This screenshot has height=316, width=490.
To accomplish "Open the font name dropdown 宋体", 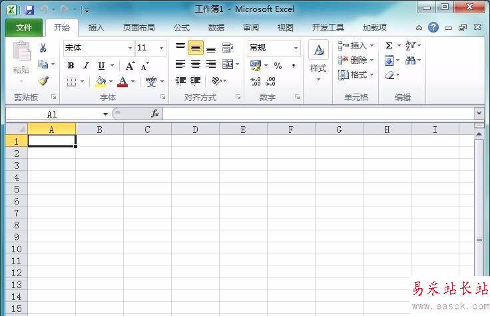I will coord(130,48).
